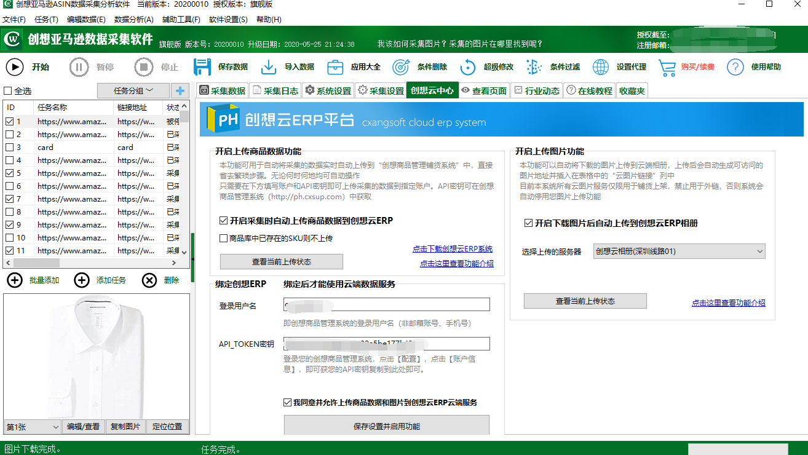Click the 删除 circled X icon

tap(149, 280)
